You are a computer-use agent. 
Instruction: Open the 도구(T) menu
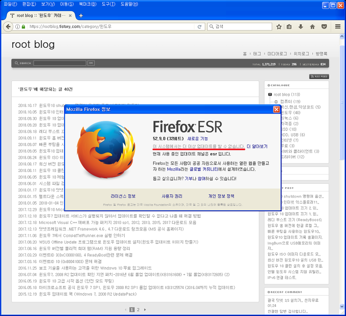[108, 4]
